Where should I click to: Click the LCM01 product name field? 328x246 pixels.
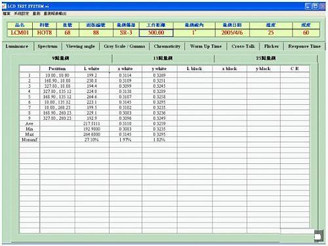pyautogui.click(x=20, y=33)
